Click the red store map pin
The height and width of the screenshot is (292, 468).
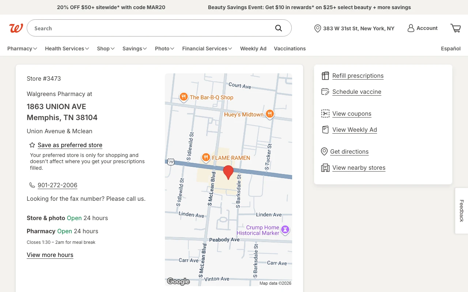pos(228,172)
